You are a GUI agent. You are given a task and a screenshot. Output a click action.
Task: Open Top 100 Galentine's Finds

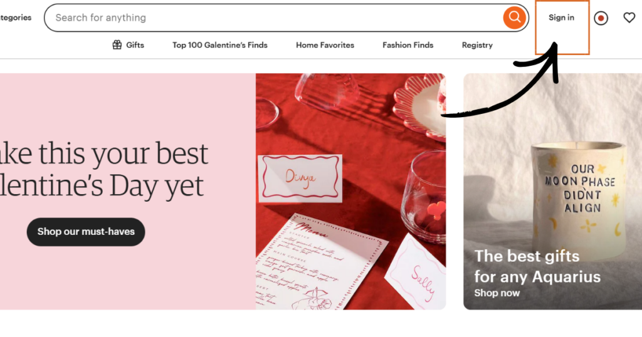[x=220, y=45]
